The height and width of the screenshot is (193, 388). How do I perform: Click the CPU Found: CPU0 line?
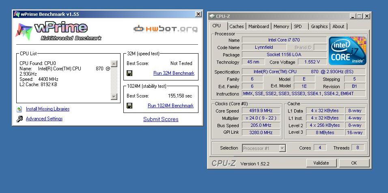pos(38,63)
